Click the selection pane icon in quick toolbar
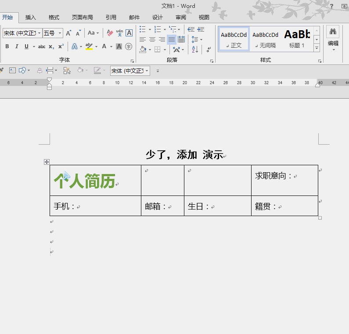Screen dimensions: 349x334 click(x=67, y=71)
